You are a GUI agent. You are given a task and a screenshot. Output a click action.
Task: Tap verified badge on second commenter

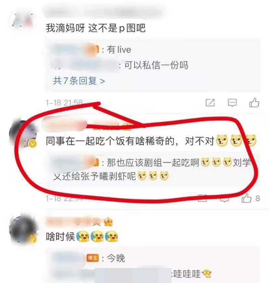33,144
